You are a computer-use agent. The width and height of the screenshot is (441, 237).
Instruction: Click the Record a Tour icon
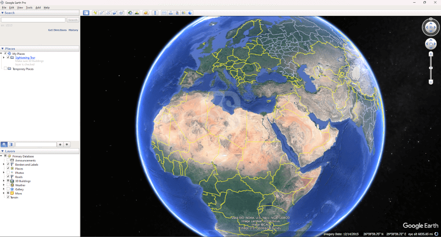pos(121,13)
